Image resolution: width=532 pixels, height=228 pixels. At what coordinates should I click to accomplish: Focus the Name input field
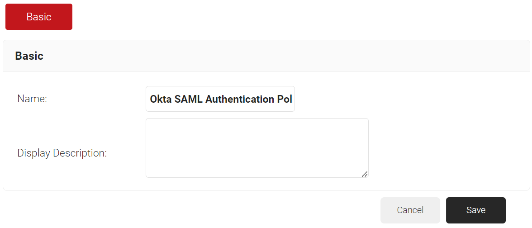pos(220,99)
